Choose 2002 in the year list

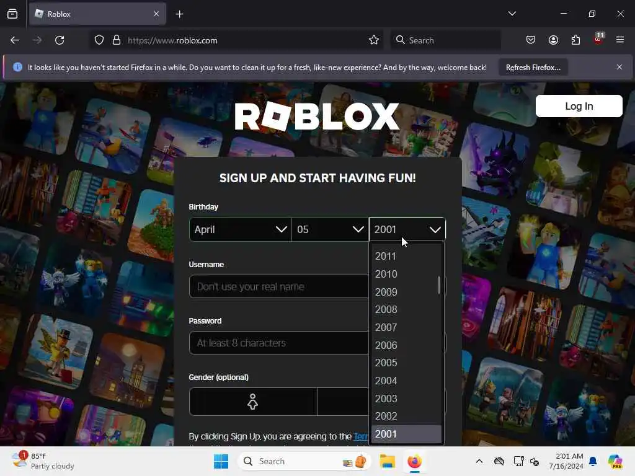(406, 416)
